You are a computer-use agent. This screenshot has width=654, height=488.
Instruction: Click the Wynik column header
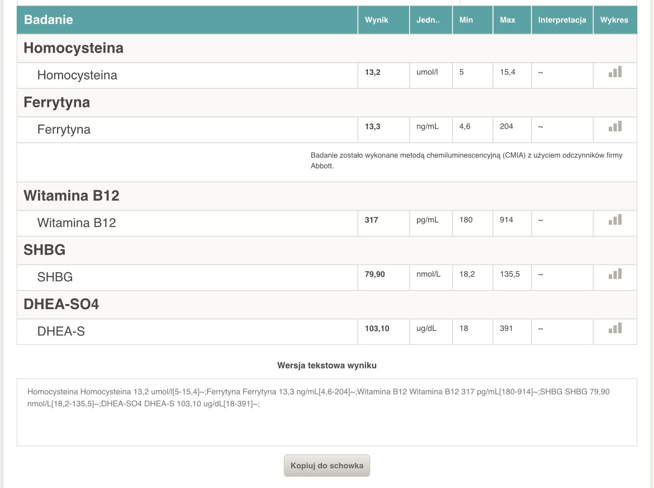pyautogui.click(x=376, y=20)
